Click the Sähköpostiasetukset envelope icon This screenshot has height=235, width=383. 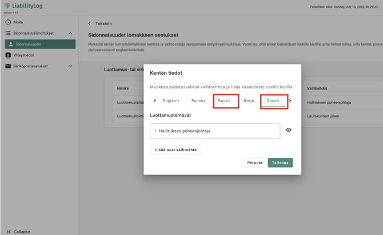(x=8, y=66)
